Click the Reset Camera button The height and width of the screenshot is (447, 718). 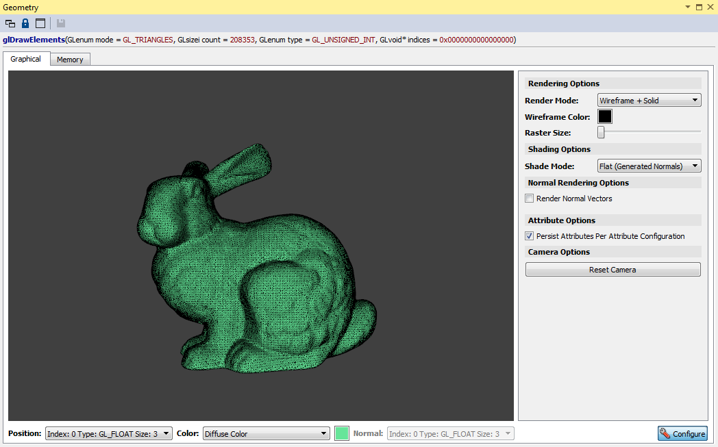point(612,270)
